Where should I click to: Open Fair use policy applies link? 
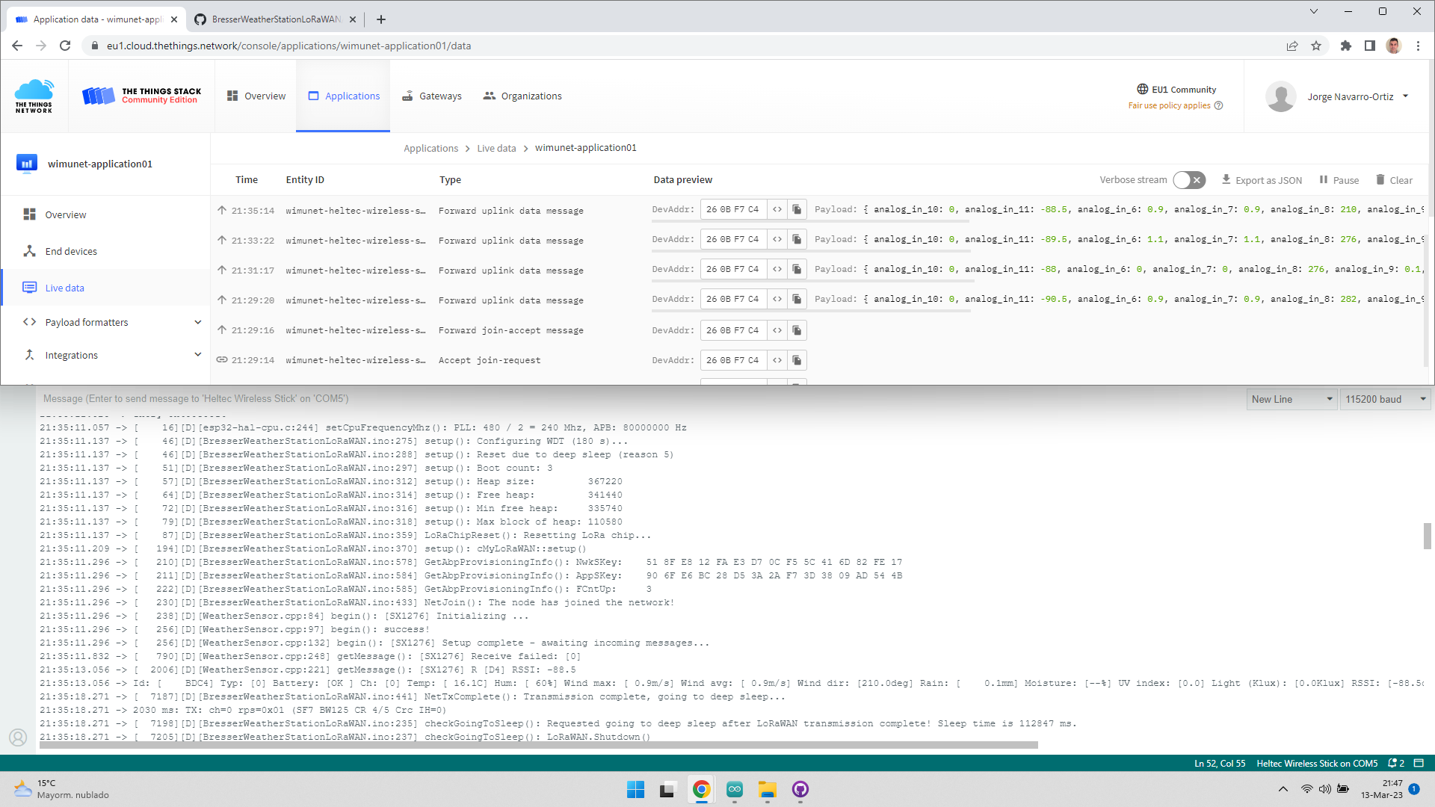[1169, 105]
